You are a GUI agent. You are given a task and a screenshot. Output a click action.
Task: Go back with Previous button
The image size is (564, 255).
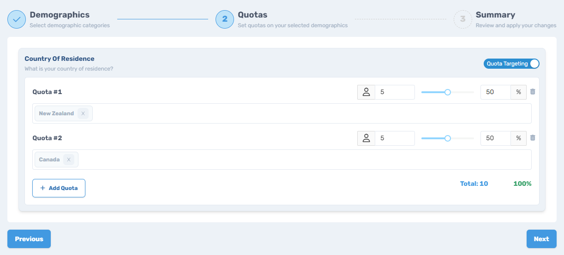29,239
